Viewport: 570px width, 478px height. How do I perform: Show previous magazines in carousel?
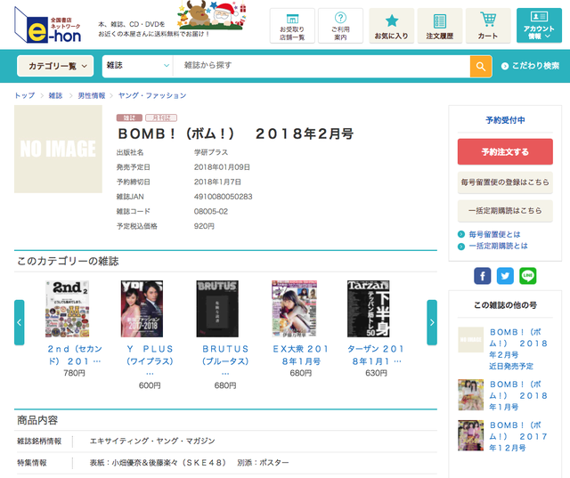[x=20, y=322]
